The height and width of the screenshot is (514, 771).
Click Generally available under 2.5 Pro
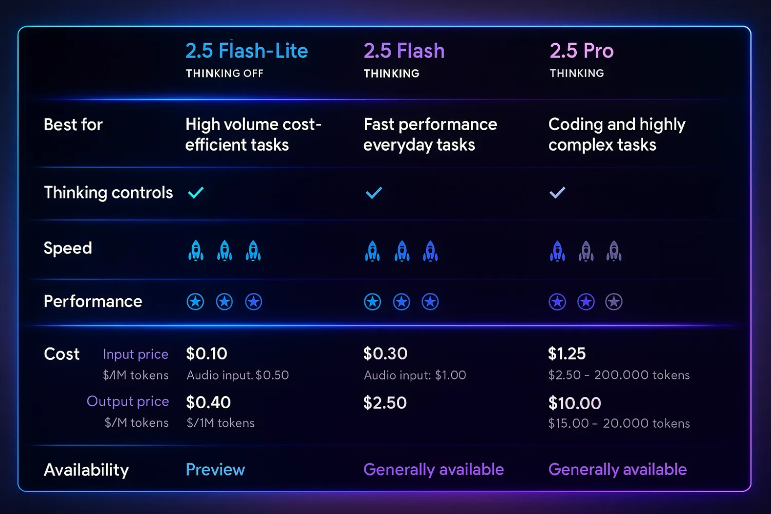click(x=617, y=469)
